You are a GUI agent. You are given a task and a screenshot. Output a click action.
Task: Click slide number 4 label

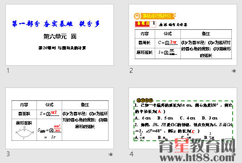[132, 154]
